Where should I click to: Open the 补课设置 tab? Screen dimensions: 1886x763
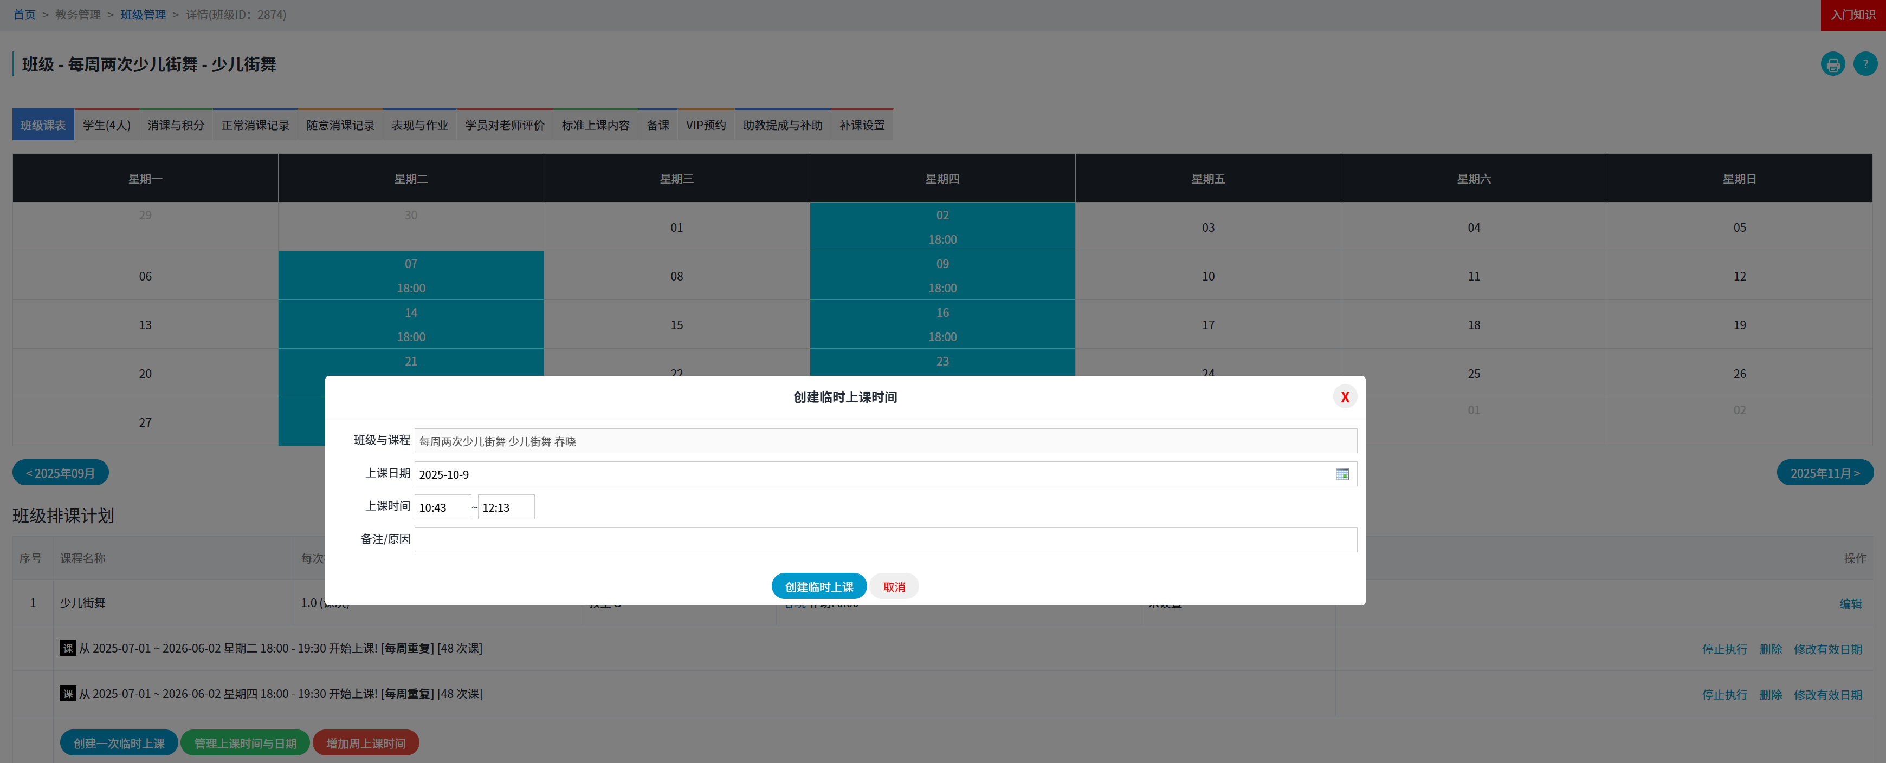[861, 125]
